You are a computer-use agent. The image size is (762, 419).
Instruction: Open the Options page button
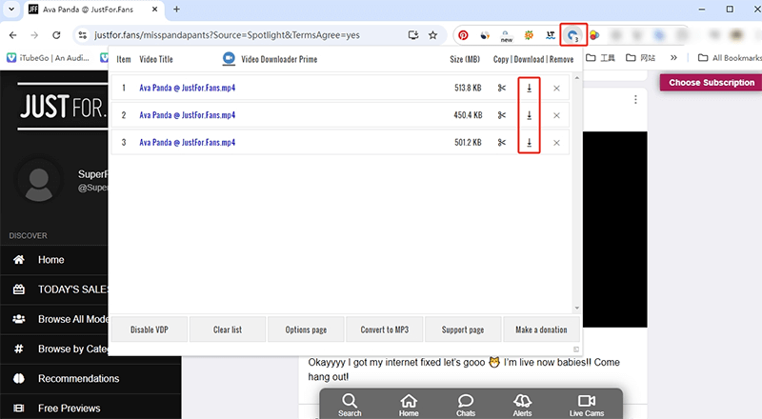306,329
